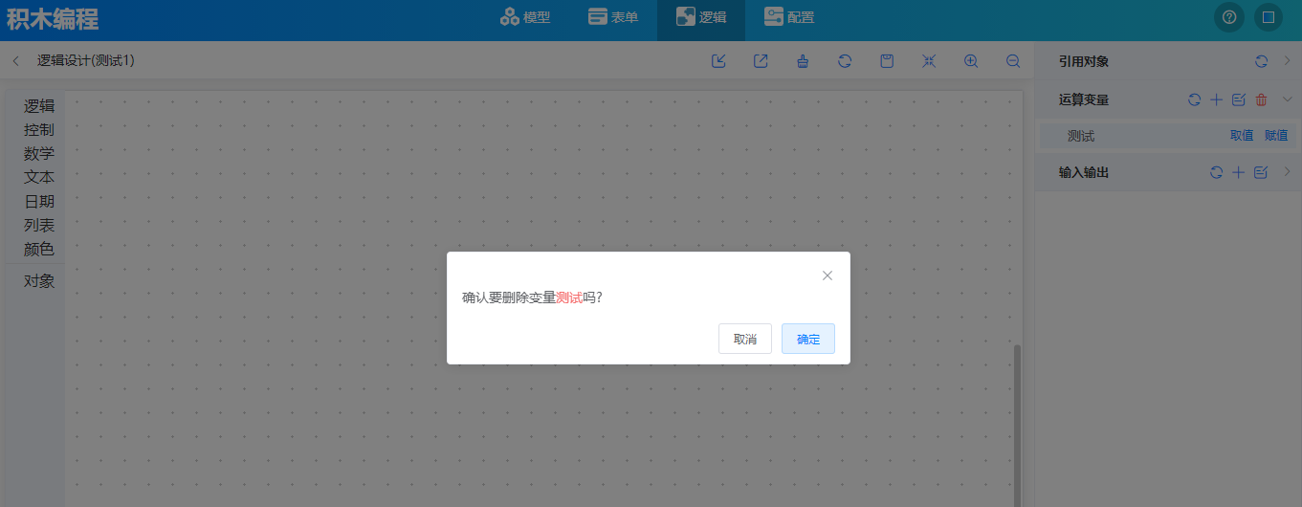1302x507 pixels.
Task: Click the red delete trash icon in 运算变量
Action: (x=1261, y=99)
